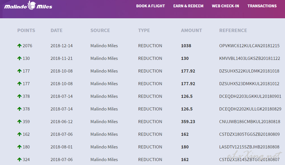
Task: Sort by the Date column header
Action: tap(56, 30)
